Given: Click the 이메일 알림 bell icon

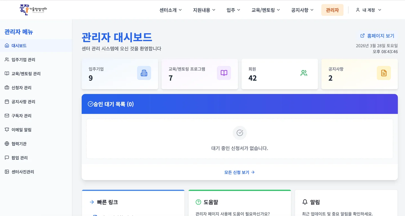Looking at the screenshot, I should tap(6, 129).
